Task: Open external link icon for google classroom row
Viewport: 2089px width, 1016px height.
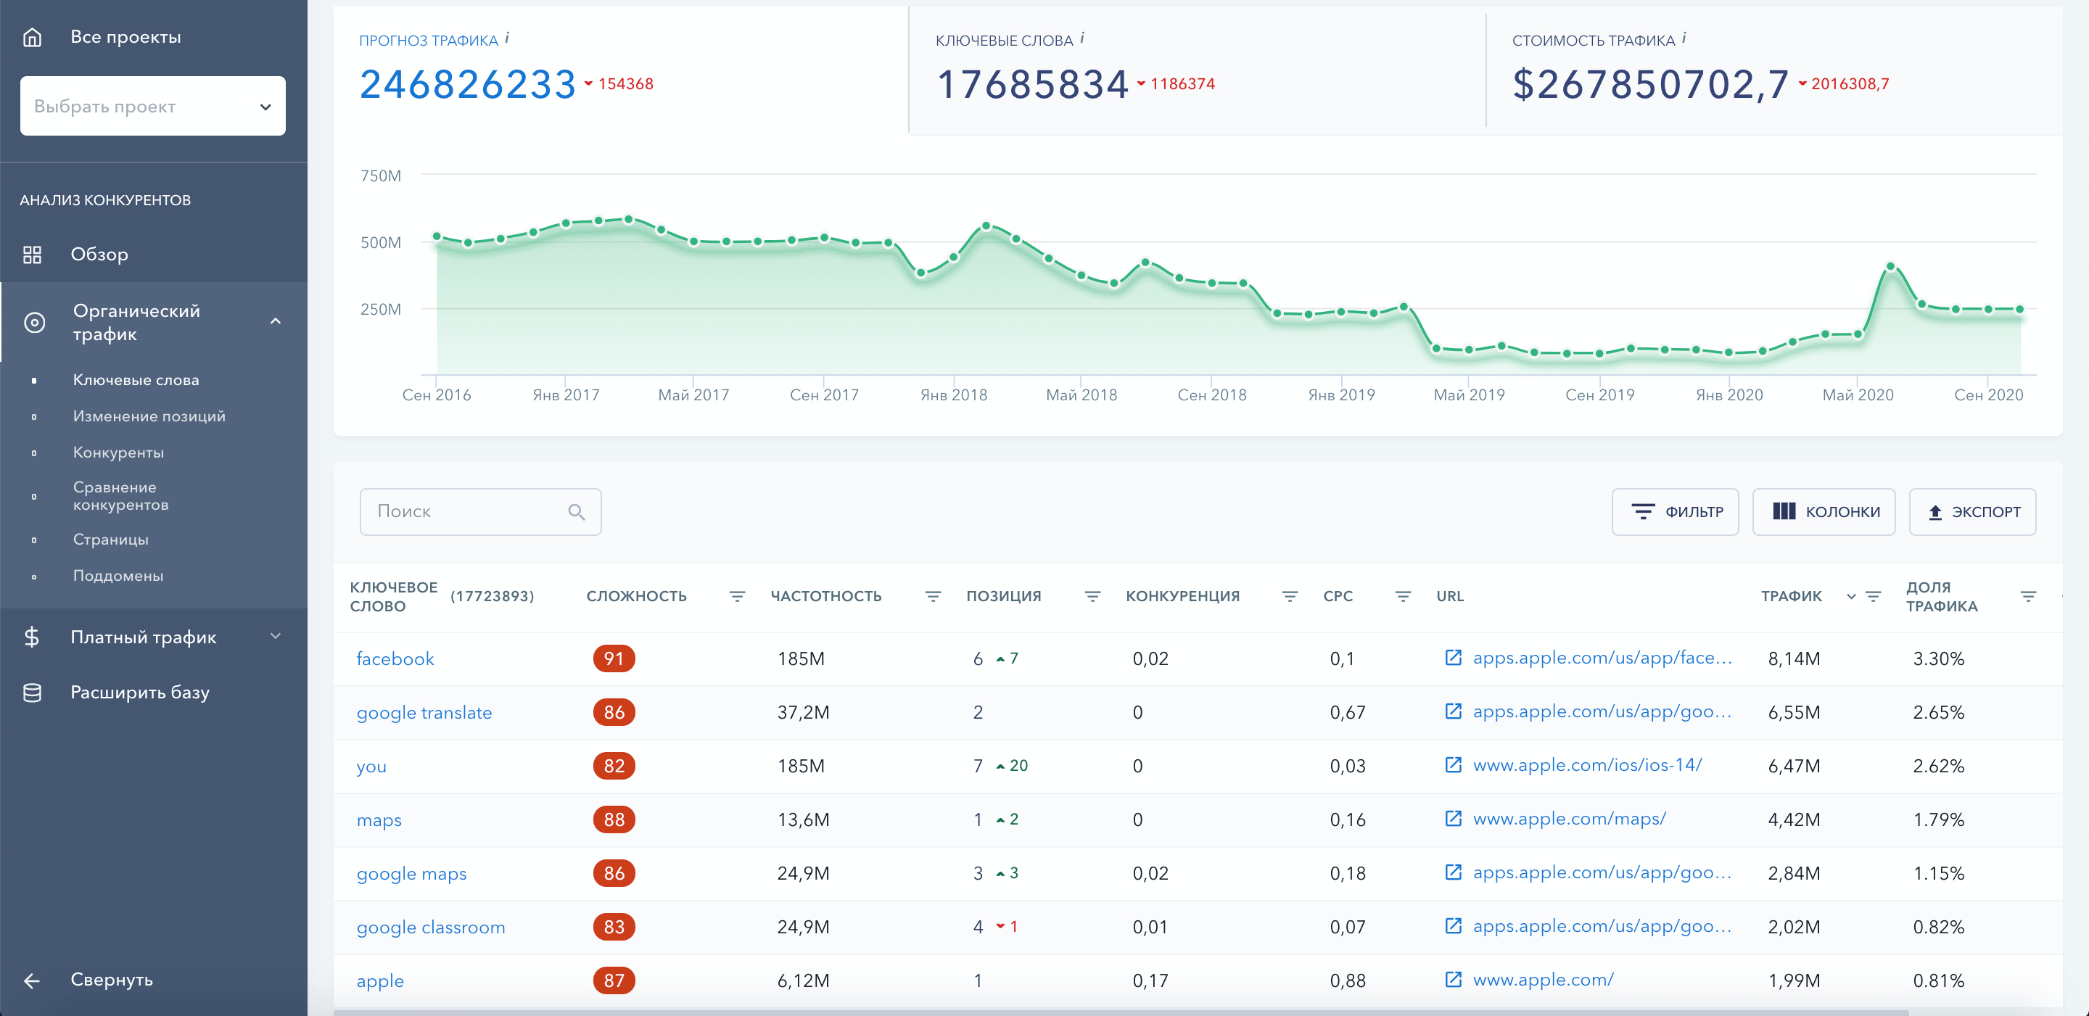Action: pyautogui.click(x=1453, y=926)
